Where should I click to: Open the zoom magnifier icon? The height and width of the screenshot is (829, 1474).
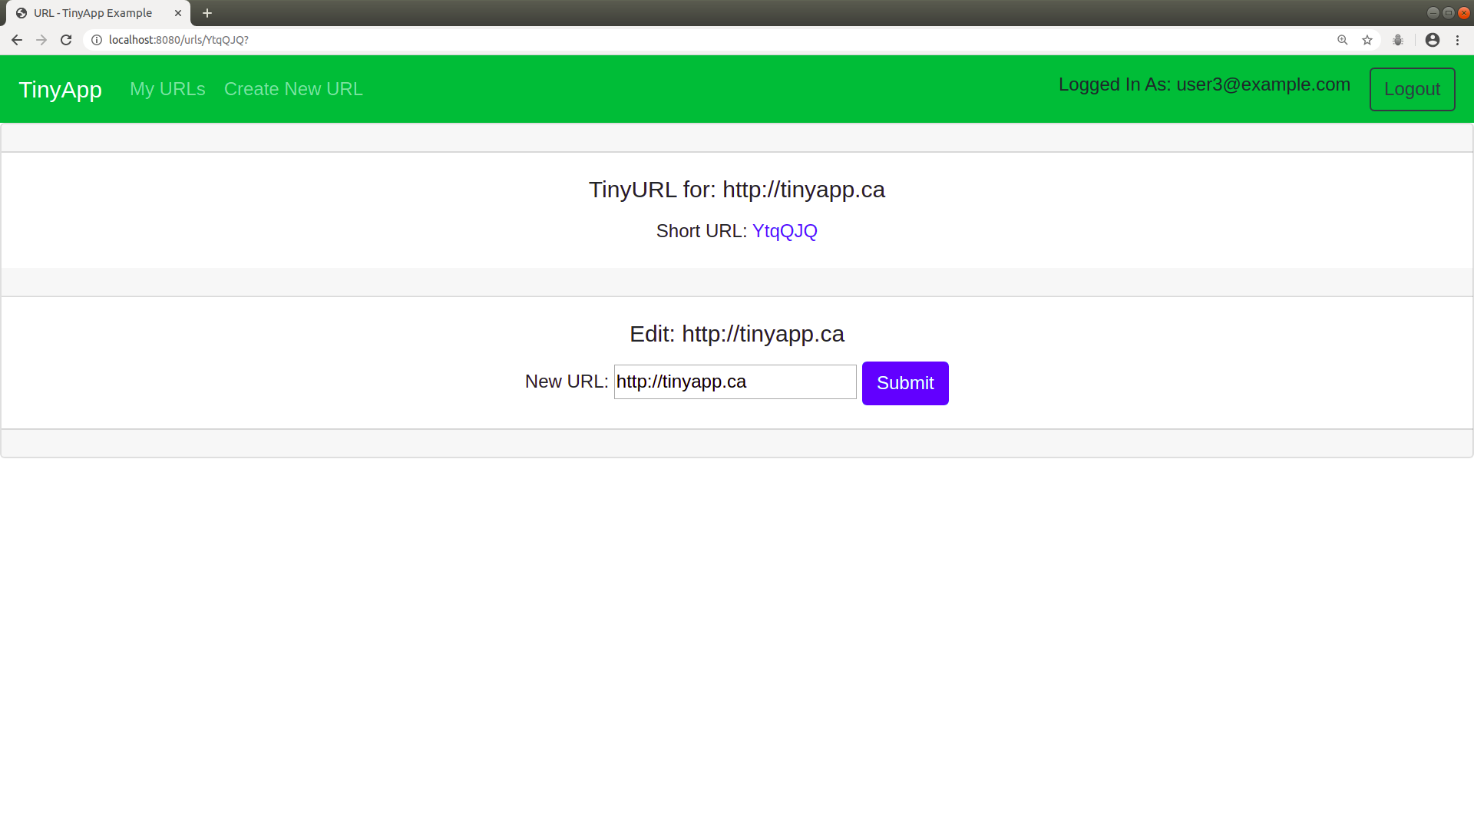point(1342,40)
